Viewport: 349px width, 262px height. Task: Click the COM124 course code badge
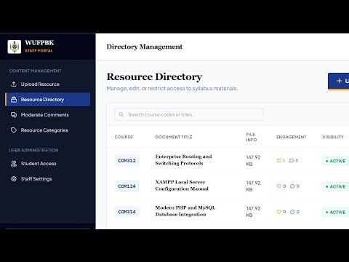(x=127, y=186)
